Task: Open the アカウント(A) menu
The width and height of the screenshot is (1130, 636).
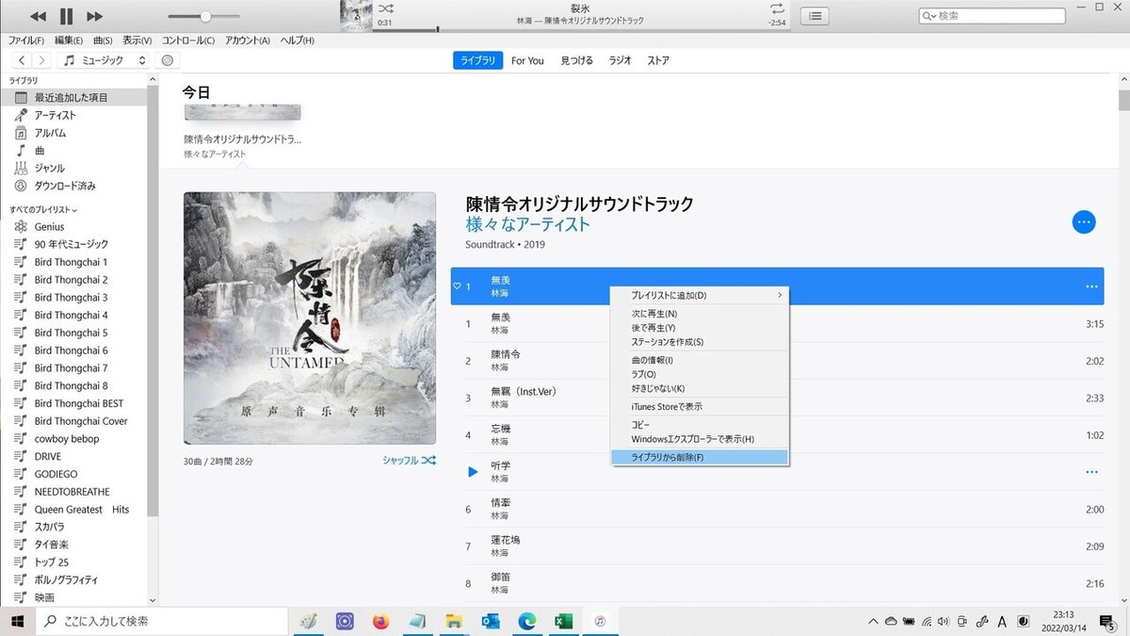Action: (x=248, y=41)
